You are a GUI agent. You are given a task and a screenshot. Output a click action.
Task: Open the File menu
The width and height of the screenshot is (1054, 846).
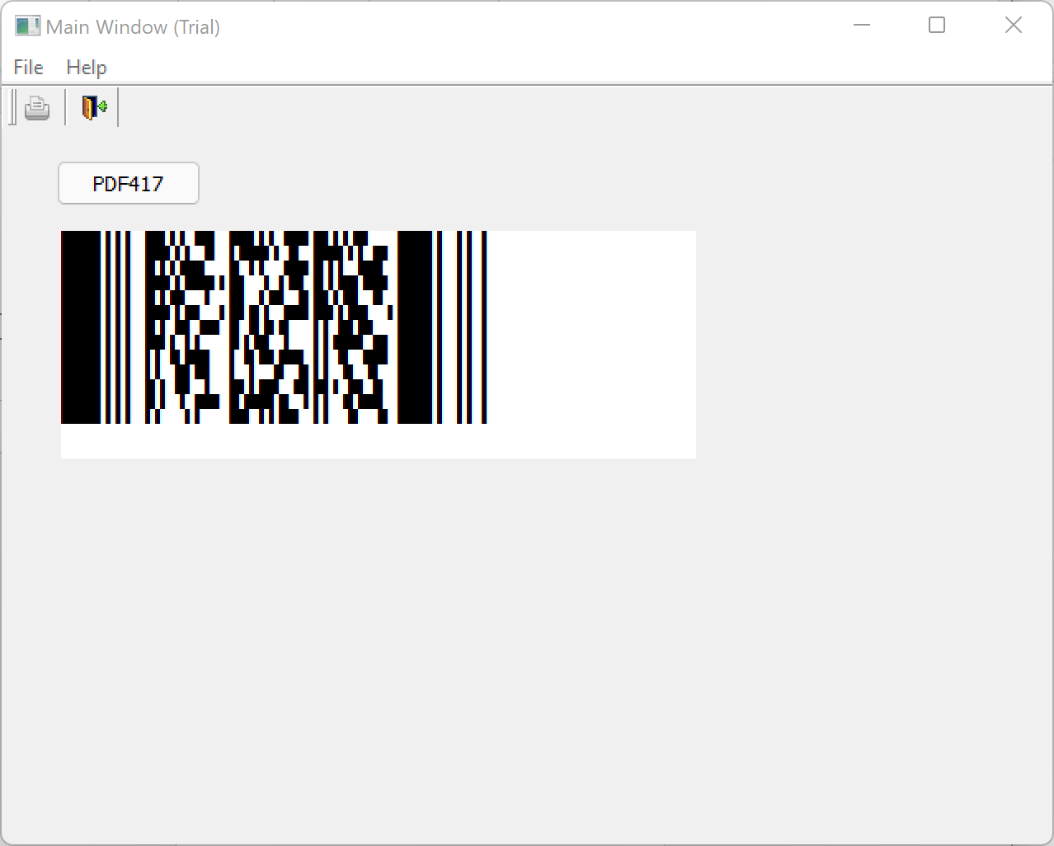coord(27,68)
